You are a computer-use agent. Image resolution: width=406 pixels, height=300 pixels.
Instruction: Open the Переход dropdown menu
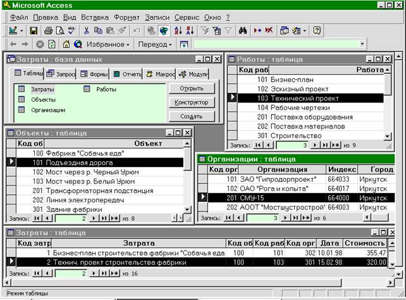click(155, 44)
